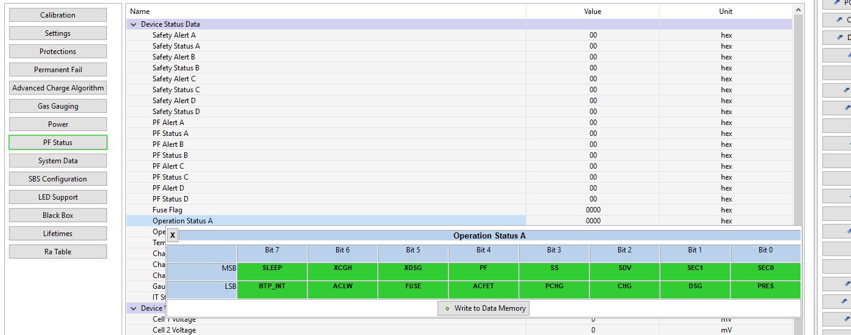Toggle the PF bit in MSB row
The width and height of the screenshot is (851, 335).
484,271
